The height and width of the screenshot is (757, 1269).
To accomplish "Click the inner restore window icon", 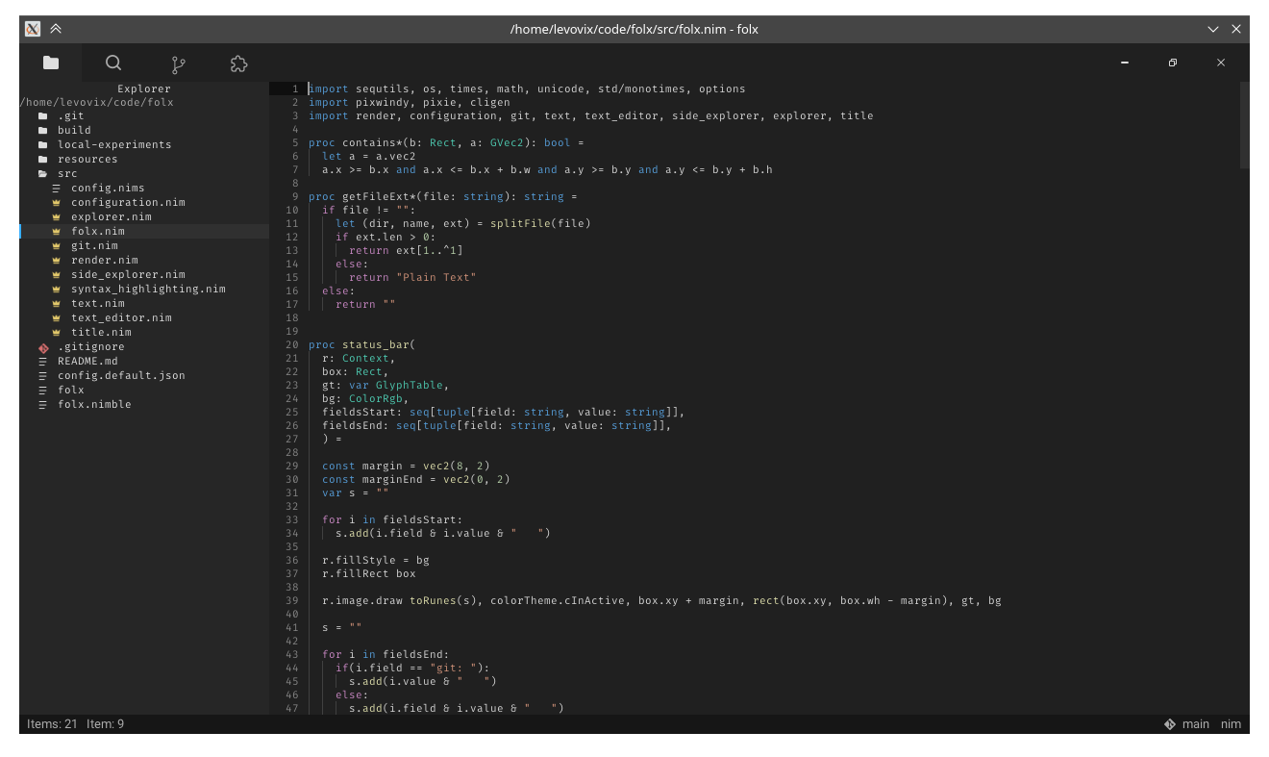I will pos(1173,63).
